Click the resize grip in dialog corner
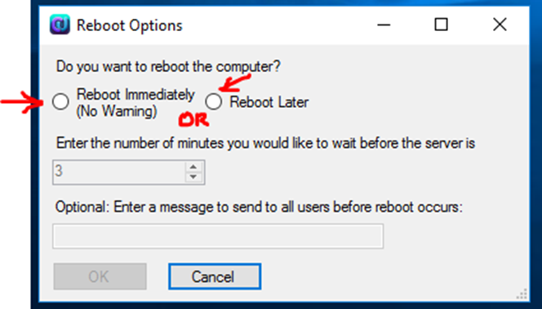This screenshot has width=542, height=309. [x=522, y=294]
